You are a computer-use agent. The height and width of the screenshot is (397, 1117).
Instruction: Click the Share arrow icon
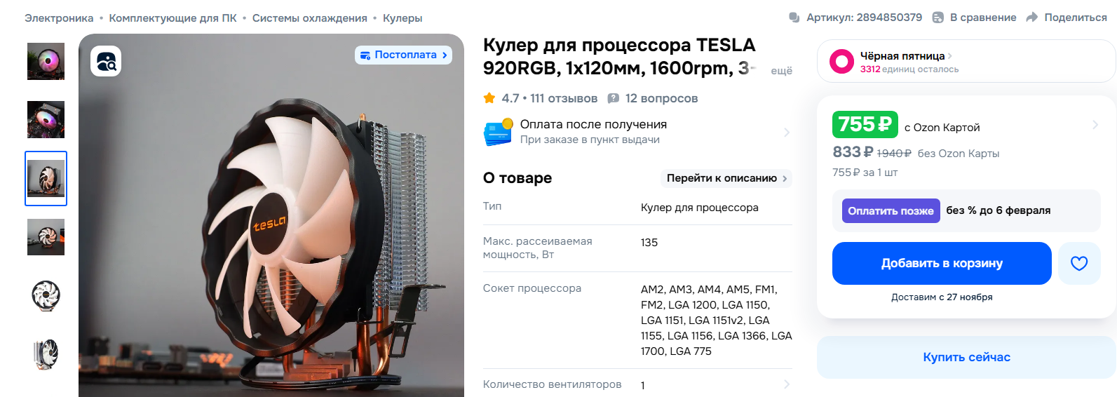(1031, 18)
